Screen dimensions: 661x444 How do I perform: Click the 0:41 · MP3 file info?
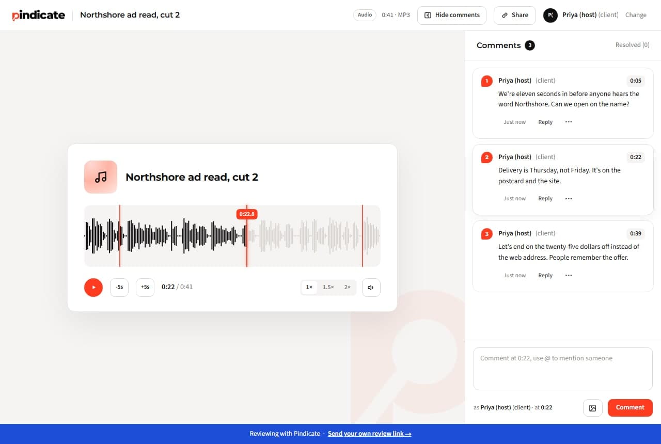pyautogui.click(x=396, y=15)
